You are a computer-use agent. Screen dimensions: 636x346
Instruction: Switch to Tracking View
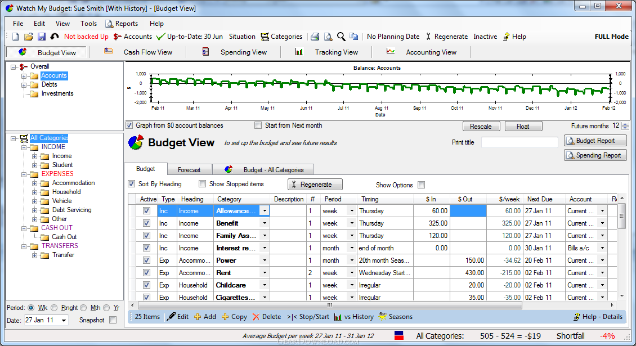326,52
